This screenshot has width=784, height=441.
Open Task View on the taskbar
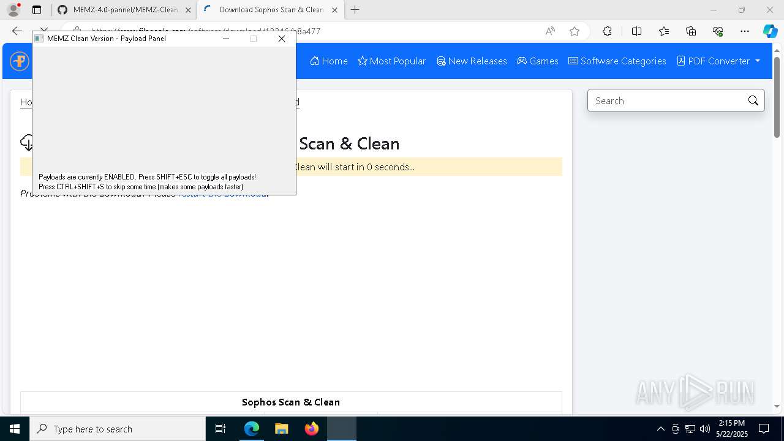pyautogui.click(x=221, y=429)
